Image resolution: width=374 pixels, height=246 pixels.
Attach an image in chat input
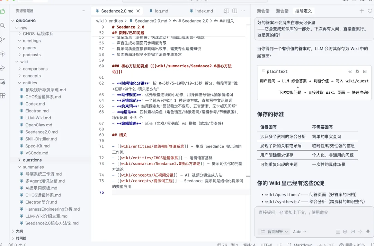353,231
